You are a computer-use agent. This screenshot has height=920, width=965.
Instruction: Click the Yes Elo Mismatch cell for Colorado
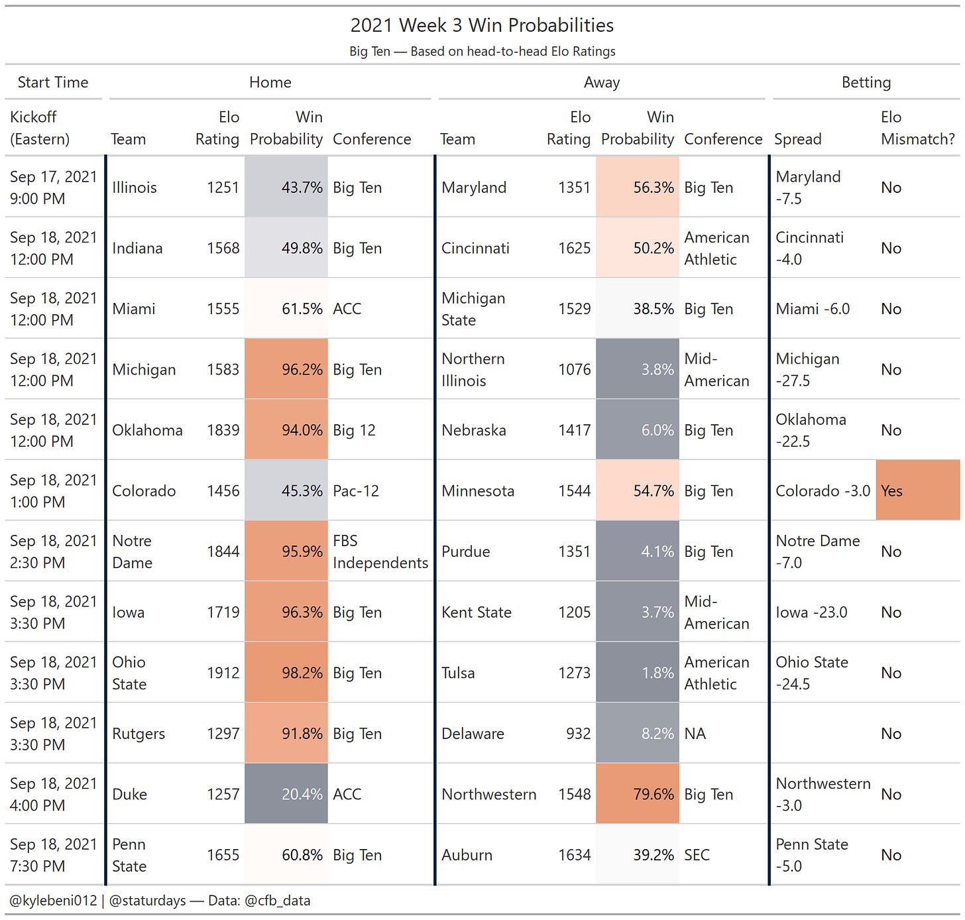(917, 490)
